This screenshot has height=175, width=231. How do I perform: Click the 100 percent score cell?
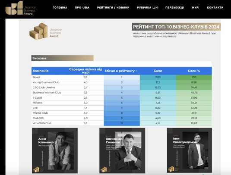coord(194,77)
